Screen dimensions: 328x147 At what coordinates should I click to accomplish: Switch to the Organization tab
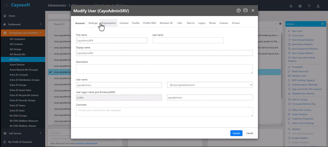109,23
